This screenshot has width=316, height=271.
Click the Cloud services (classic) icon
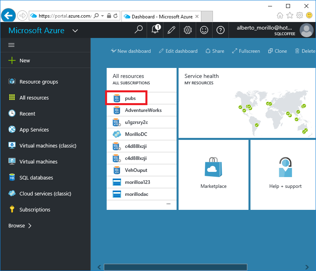[12, 193]
